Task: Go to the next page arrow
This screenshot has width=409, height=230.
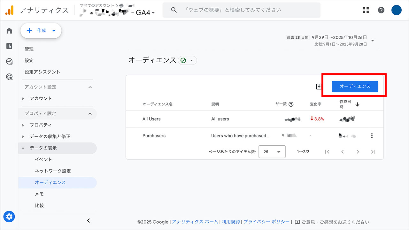Action: (358, 152)
